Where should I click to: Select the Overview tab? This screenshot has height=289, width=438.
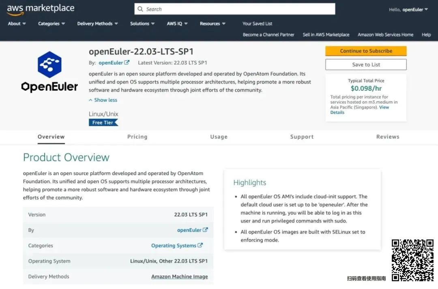(51, 137)
